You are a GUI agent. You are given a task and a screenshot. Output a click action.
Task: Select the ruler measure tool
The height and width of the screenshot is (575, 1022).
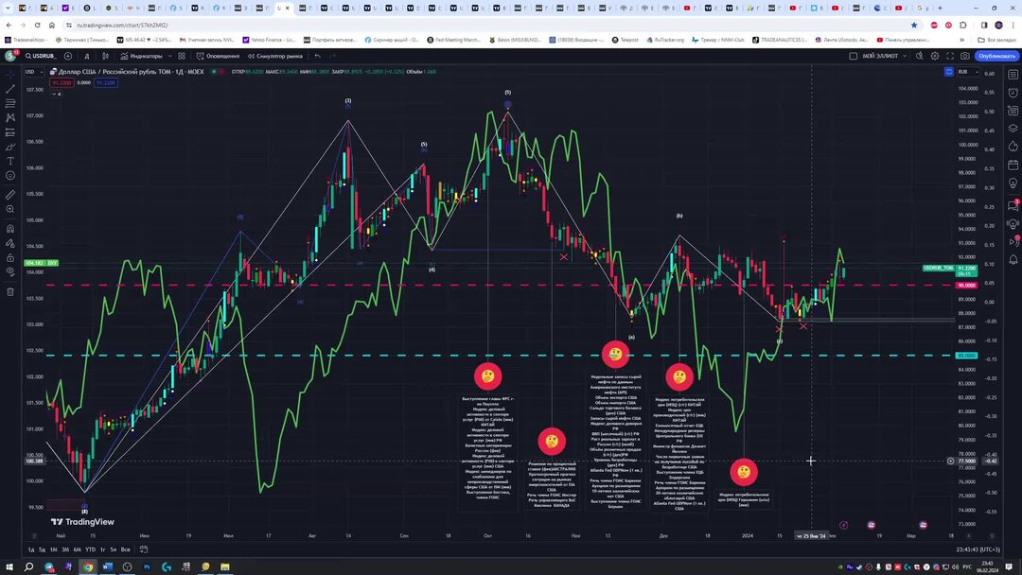[x=9, y=195]
